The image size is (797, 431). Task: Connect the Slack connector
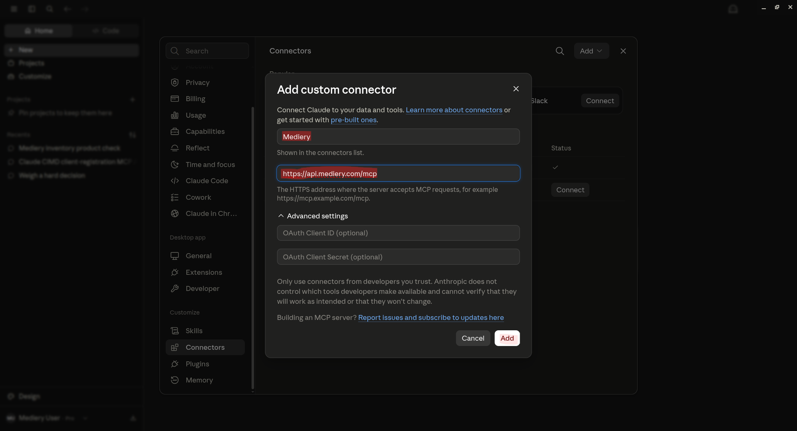600,101
